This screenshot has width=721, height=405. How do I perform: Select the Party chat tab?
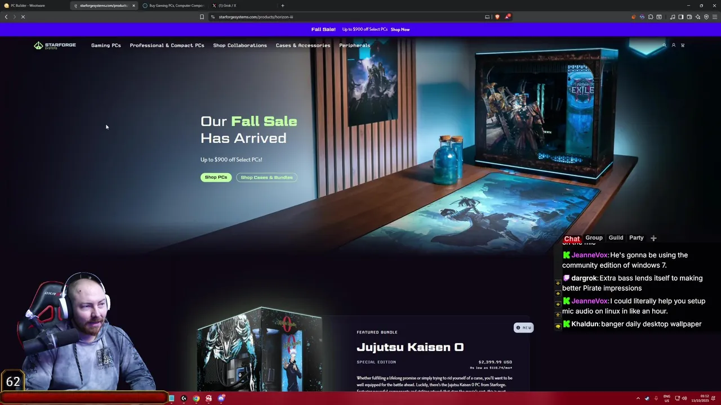637,238
